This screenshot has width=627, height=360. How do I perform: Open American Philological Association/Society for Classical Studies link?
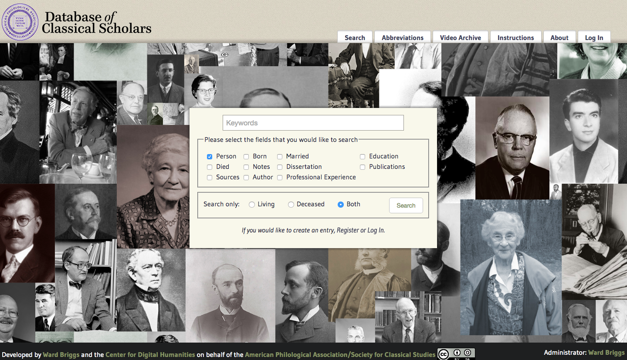[340, 354]
